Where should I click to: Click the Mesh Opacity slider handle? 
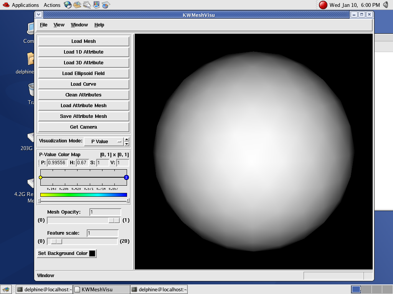114,220
